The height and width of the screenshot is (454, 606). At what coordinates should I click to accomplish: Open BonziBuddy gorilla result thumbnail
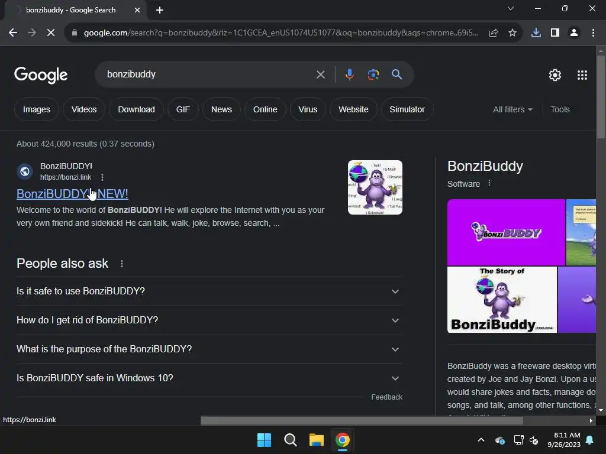pos(375,187)
